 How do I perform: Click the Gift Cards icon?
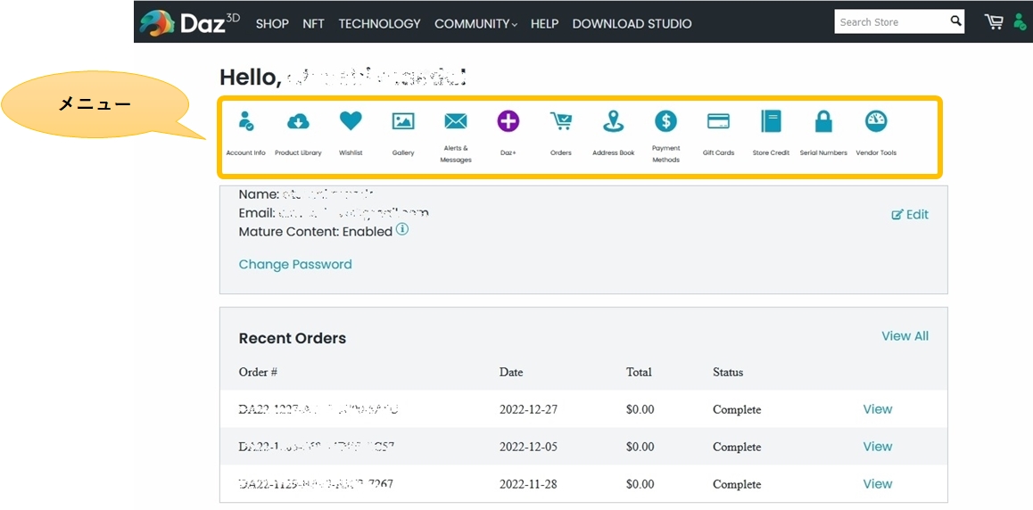pos(718,121)
